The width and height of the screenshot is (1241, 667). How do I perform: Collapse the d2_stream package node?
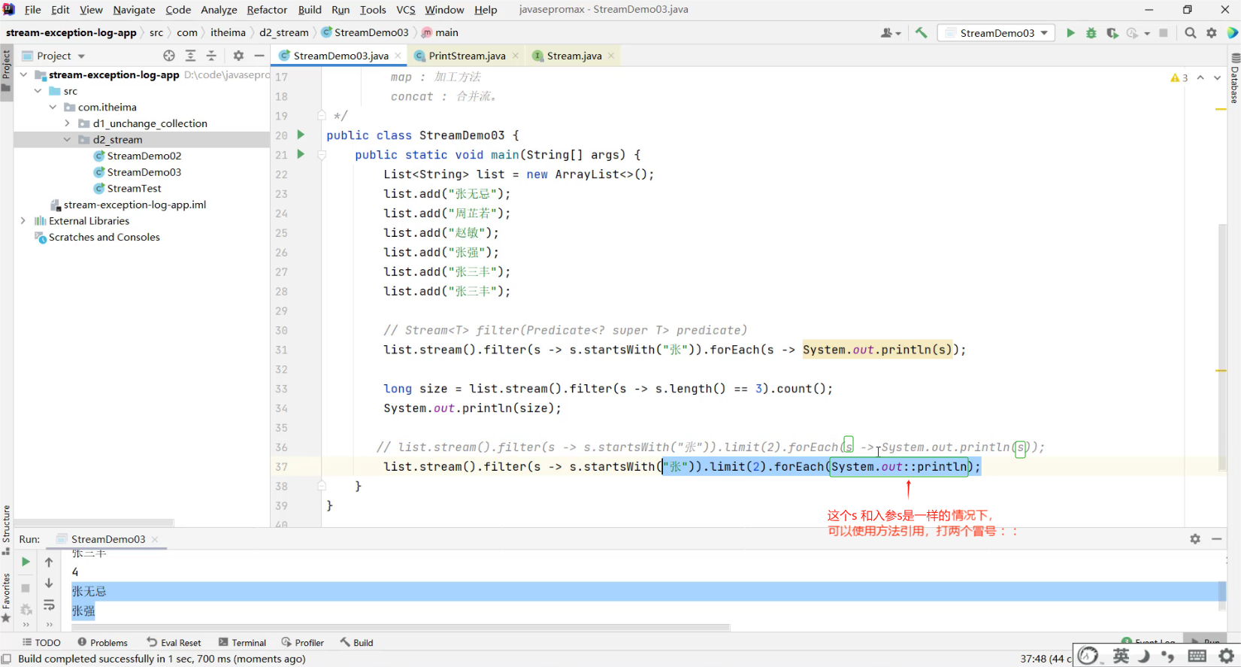pyautogui.click(x=67, y=140)
